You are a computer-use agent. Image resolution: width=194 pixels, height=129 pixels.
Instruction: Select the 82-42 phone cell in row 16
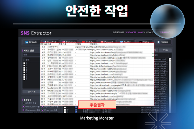pos(67,85)
